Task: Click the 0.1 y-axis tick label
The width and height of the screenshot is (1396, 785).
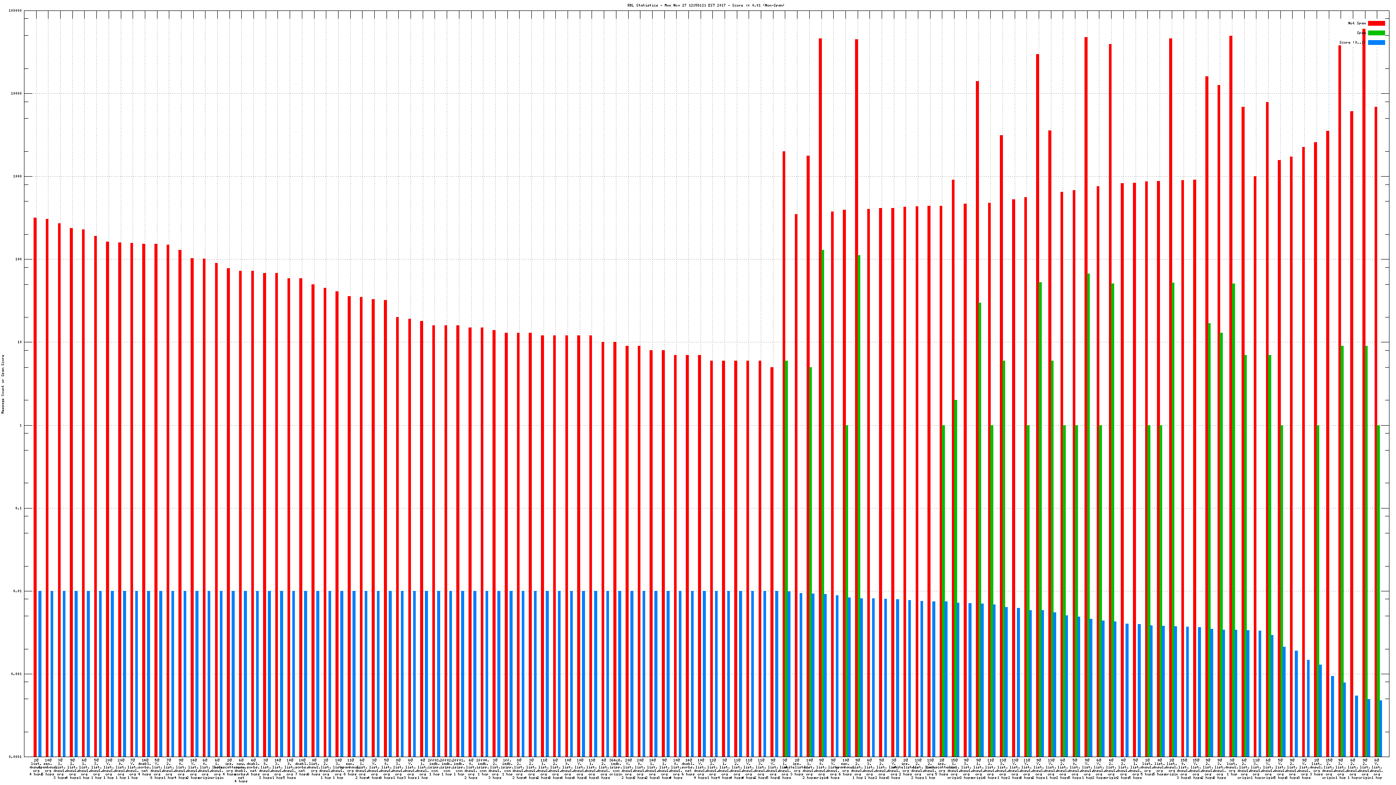Action: (x=19, y=508)
